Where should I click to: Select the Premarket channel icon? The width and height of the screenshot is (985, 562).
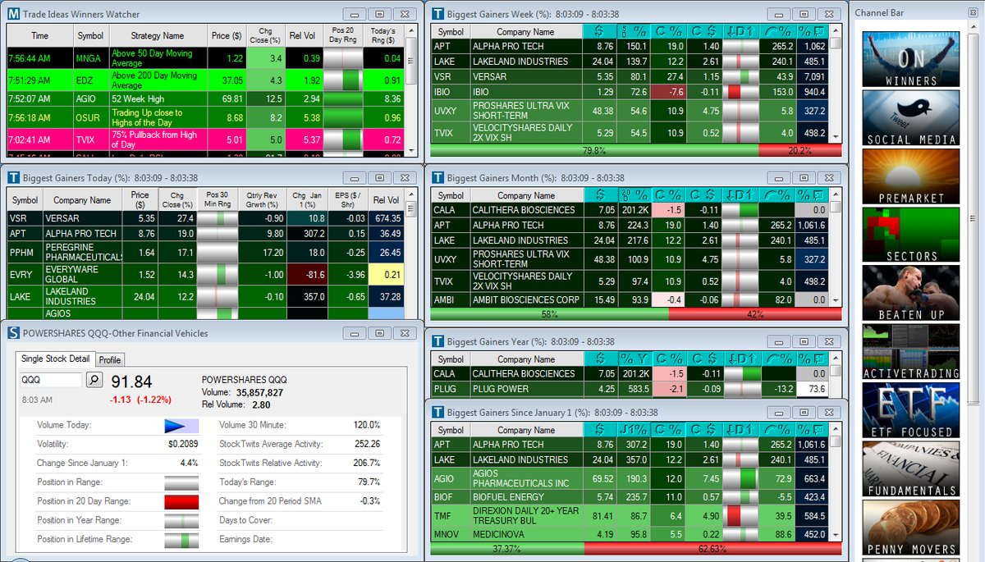point(910,176)
